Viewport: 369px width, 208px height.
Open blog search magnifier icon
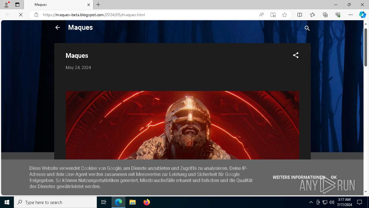point(307,28)
